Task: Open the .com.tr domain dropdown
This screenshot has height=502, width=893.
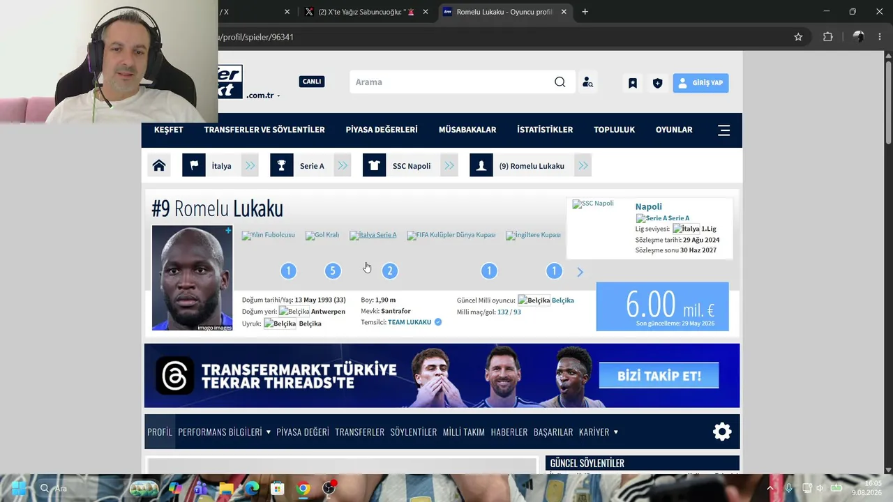Action: 263,96
